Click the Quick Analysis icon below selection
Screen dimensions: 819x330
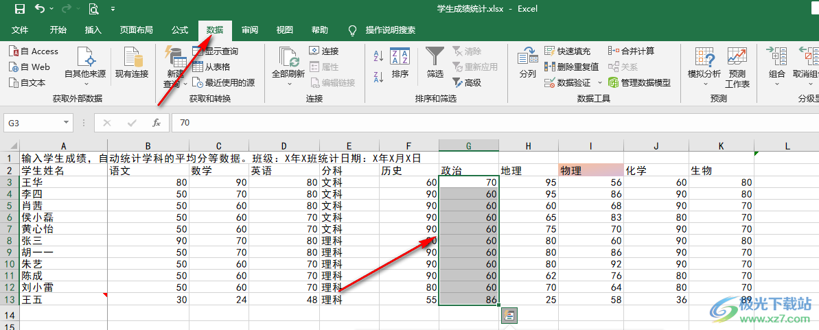(509, 315)
